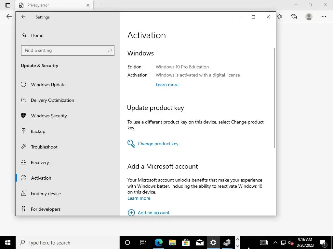
Task: Click the Windows Update refresh icon
Action: point(23,84)
